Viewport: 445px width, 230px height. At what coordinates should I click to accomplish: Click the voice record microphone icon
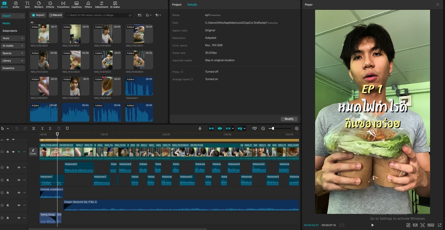[200, 128]
